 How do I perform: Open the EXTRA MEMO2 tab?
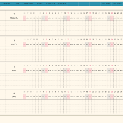click(x=117, y=4)
